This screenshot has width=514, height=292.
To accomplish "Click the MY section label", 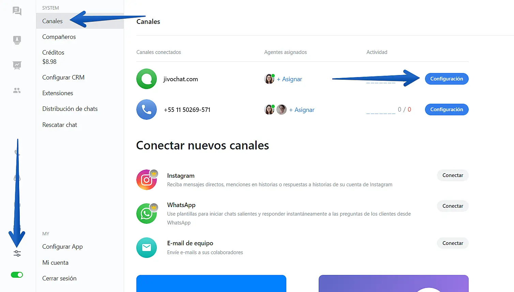I will point(46,234).
